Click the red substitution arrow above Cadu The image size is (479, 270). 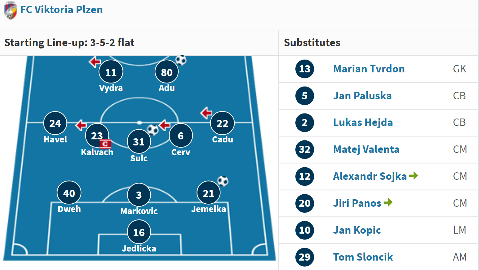[x=206, y=113]
